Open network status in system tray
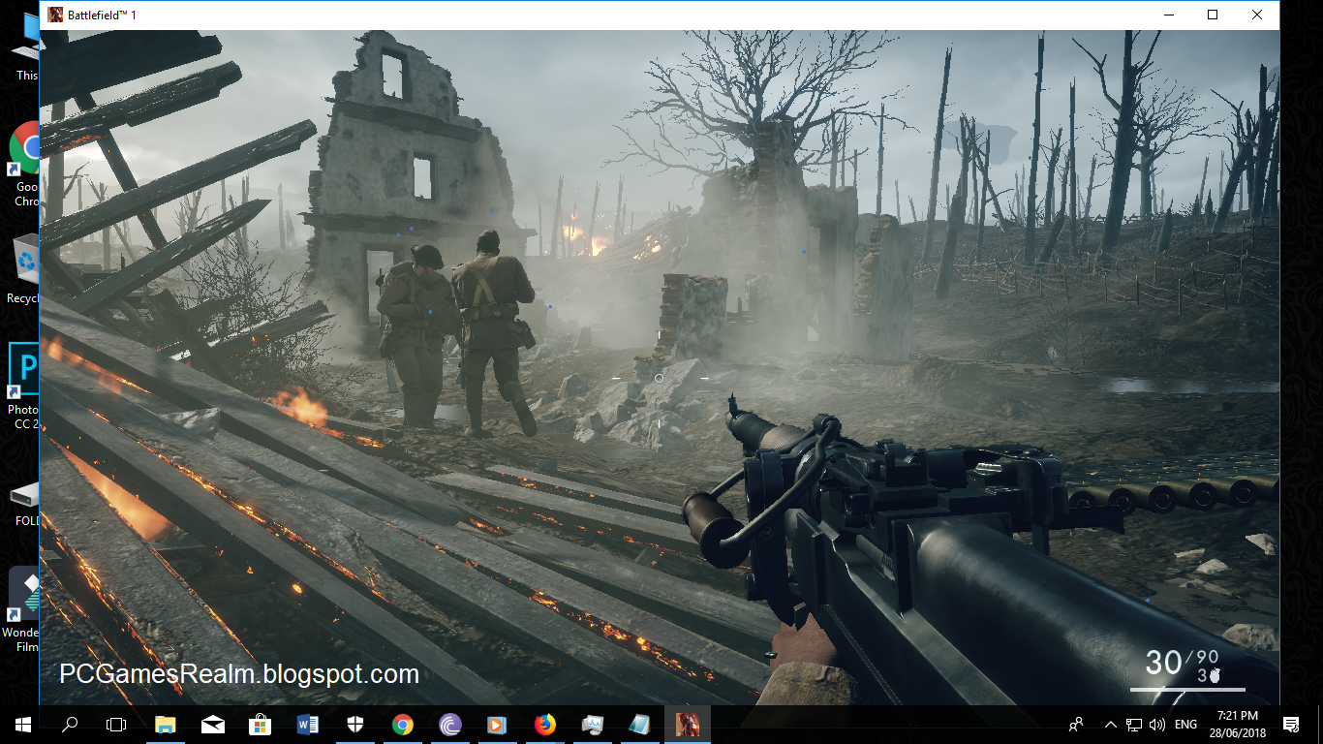This screenshot has width=1323, height=744. click(x=1134, y=724)
